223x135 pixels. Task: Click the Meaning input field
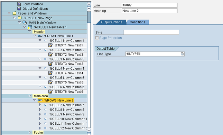coord(150,11)
